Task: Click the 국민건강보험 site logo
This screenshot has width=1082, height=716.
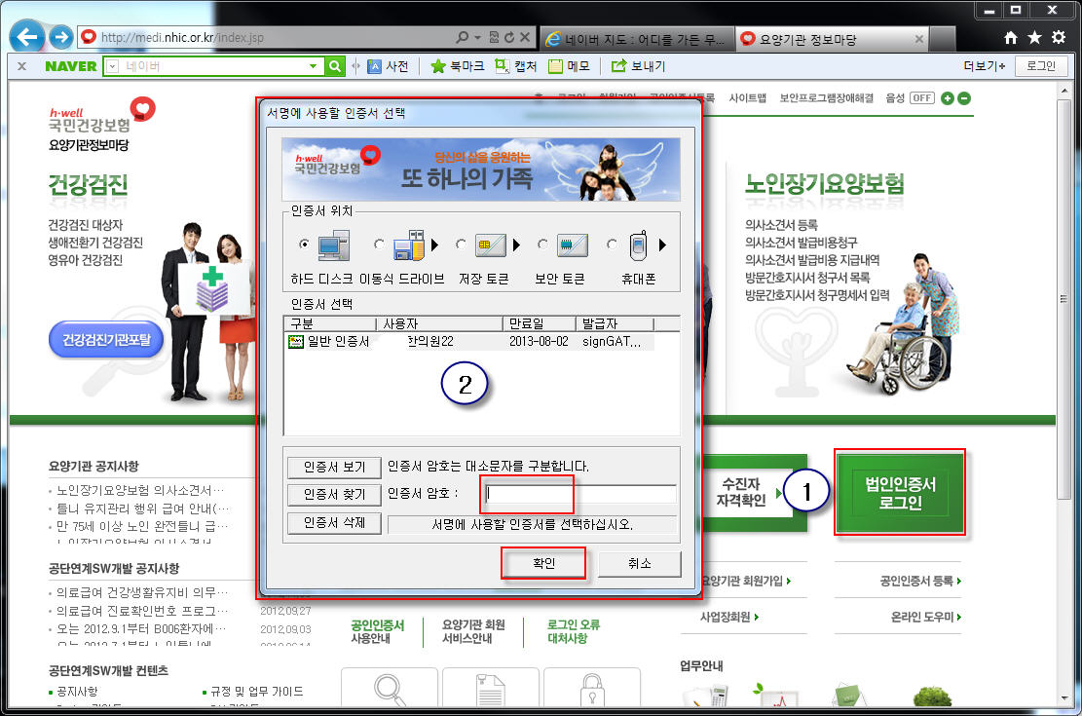Action: [x=101, y=125]
